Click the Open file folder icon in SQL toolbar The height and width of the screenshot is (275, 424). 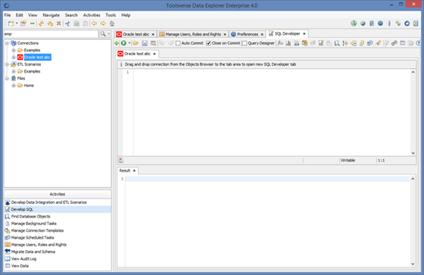tap(136, 43)
